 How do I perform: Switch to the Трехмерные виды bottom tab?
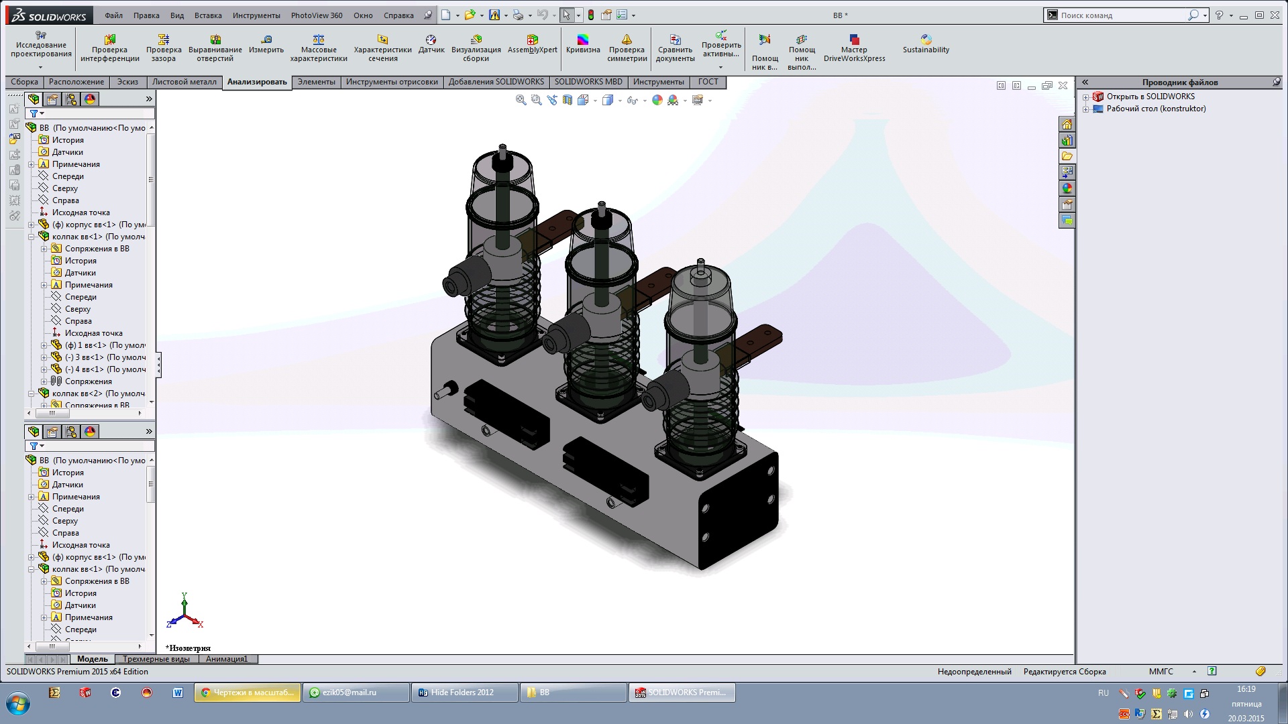[x=156, y=659]
